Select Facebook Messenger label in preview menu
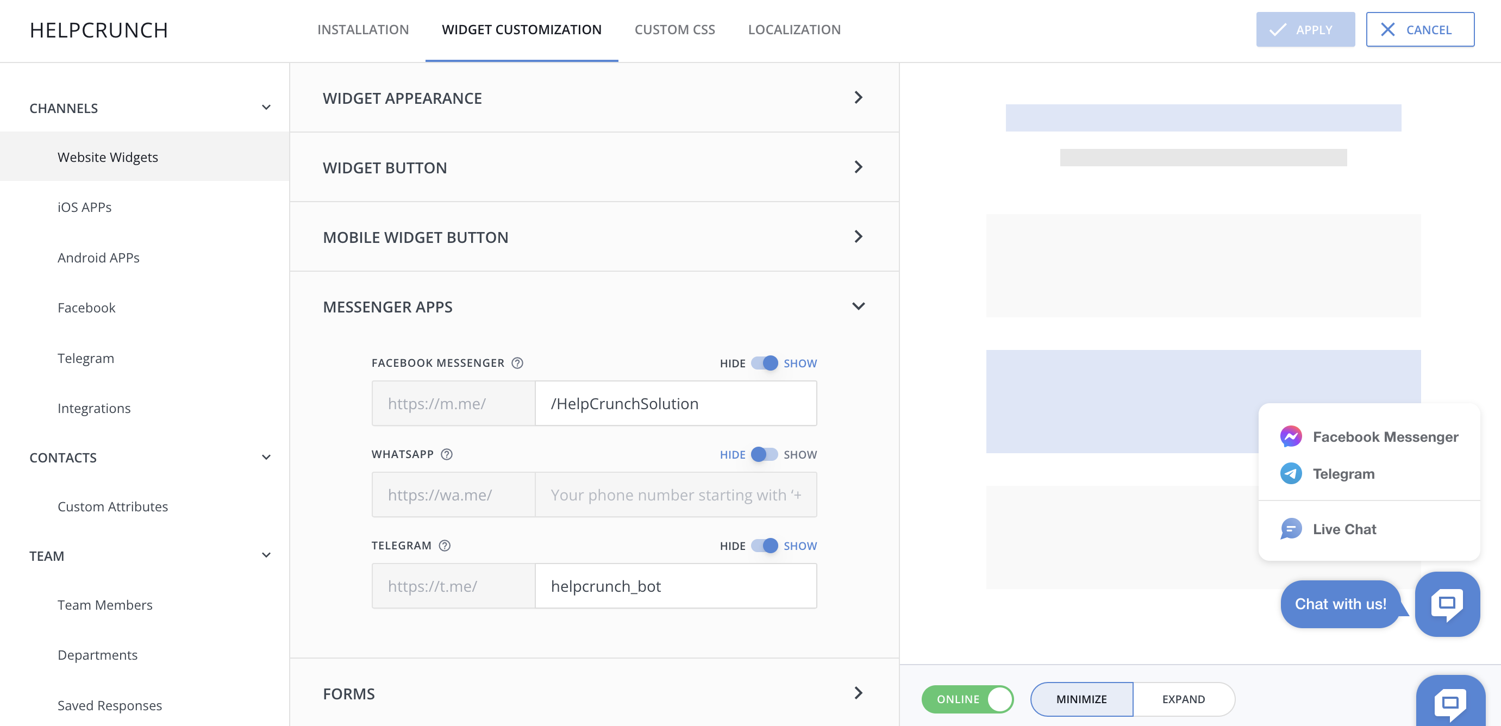The image size is (1501, 726). pyautogui.click(x=1385, y=436)
